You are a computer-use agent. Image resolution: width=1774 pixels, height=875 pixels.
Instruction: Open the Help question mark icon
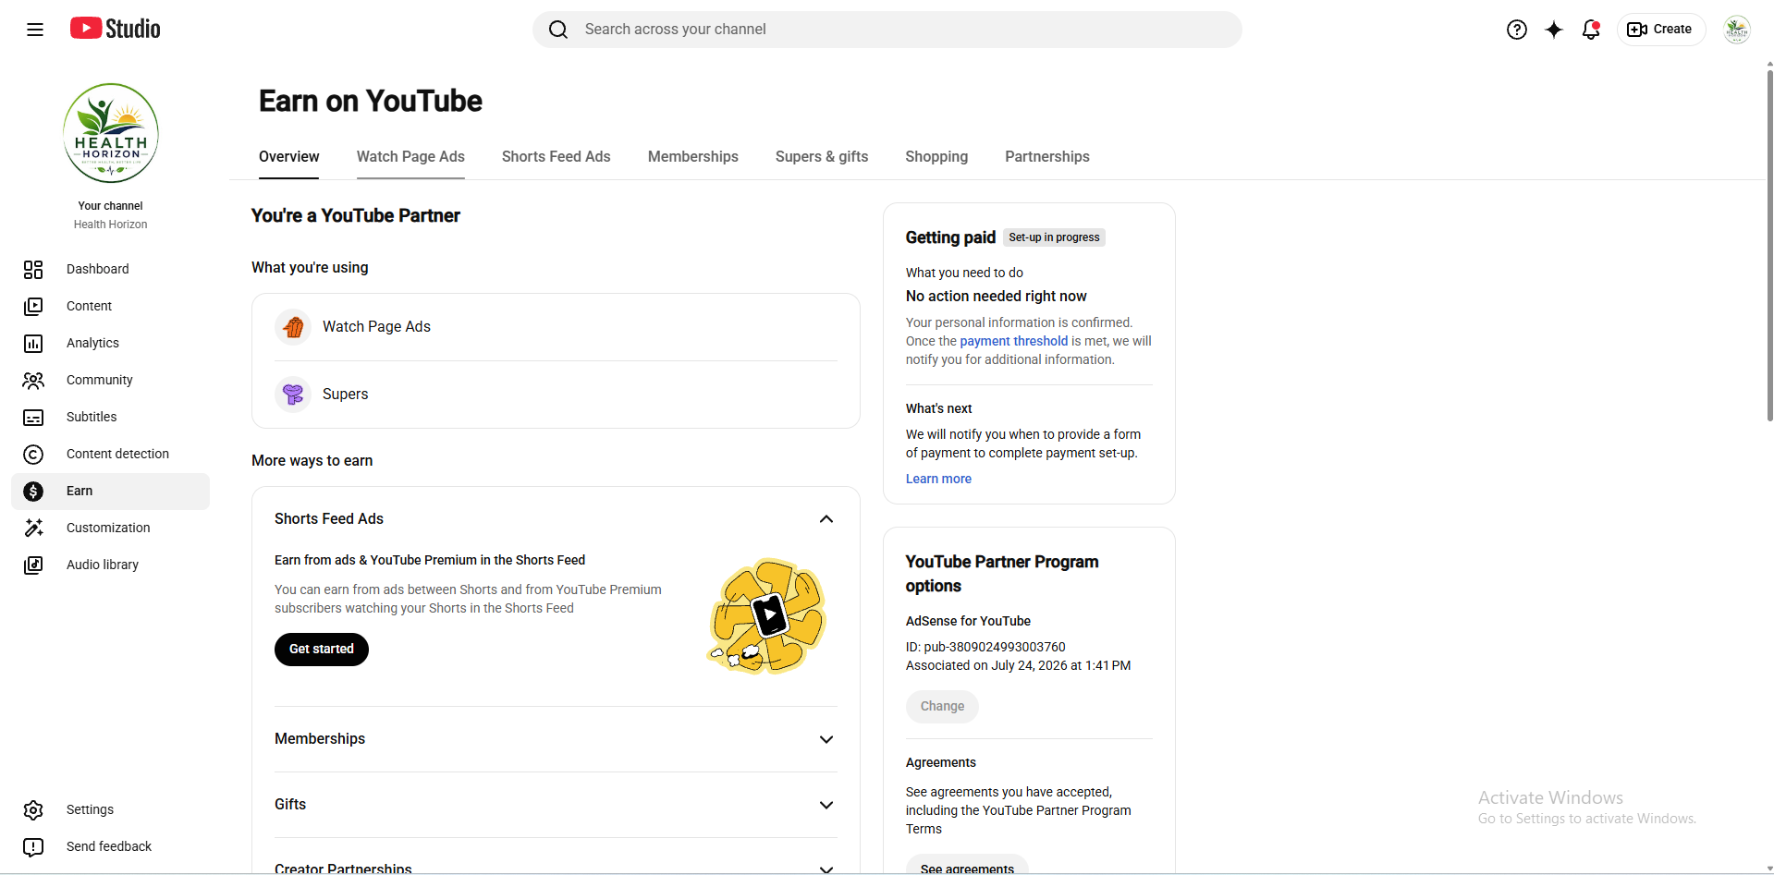pyautogui.click(x=1516, y=30)
